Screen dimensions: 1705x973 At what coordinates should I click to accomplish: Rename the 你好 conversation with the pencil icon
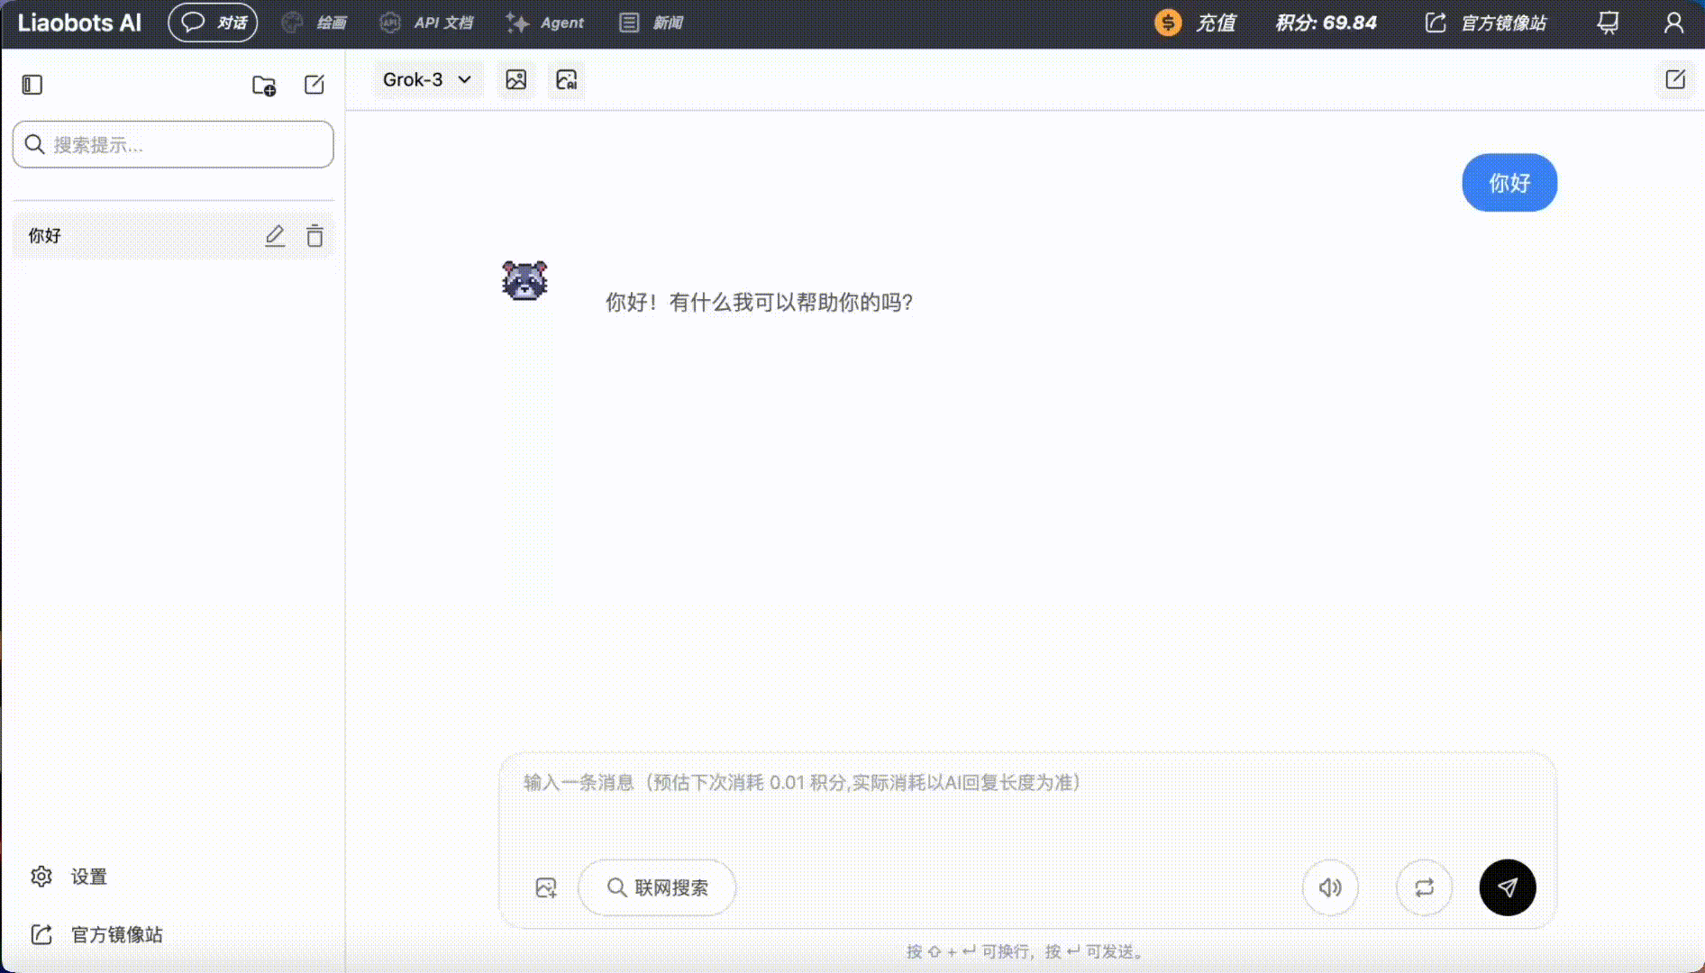pyautogui.click(x=275, y=235)
